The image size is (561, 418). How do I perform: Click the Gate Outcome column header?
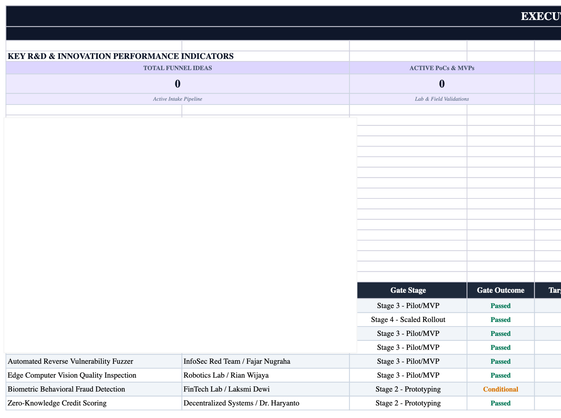pos(501,290)
